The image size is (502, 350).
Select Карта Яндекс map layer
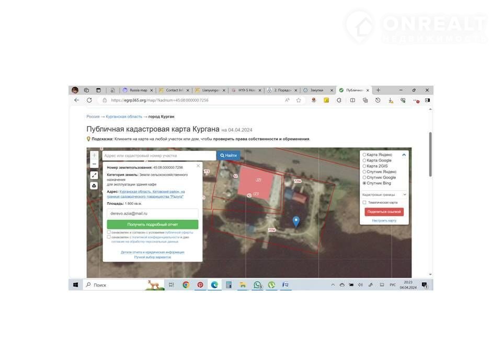click(364, 155)
